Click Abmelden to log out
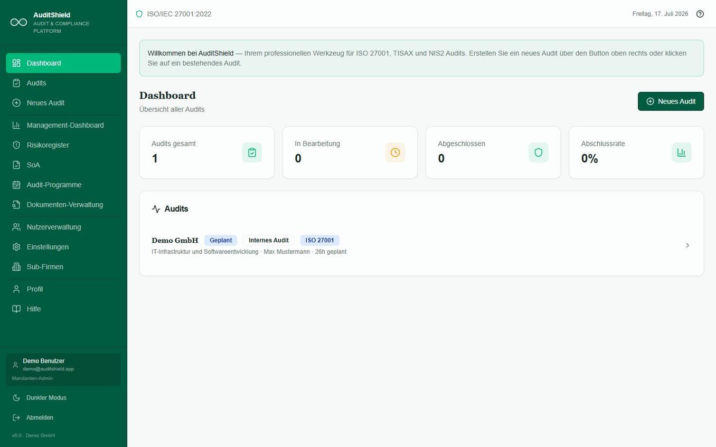The width and height of the screenshot is (716, 447). click(63, 417)
